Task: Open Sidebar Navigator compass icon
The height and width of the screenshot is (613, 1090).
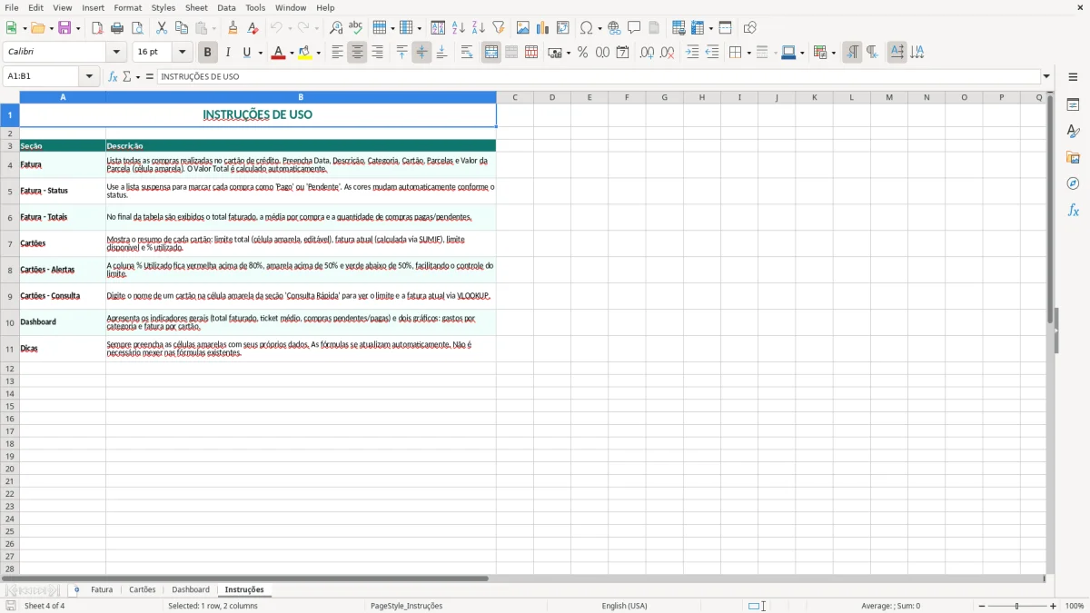Action: point(1073,183)
